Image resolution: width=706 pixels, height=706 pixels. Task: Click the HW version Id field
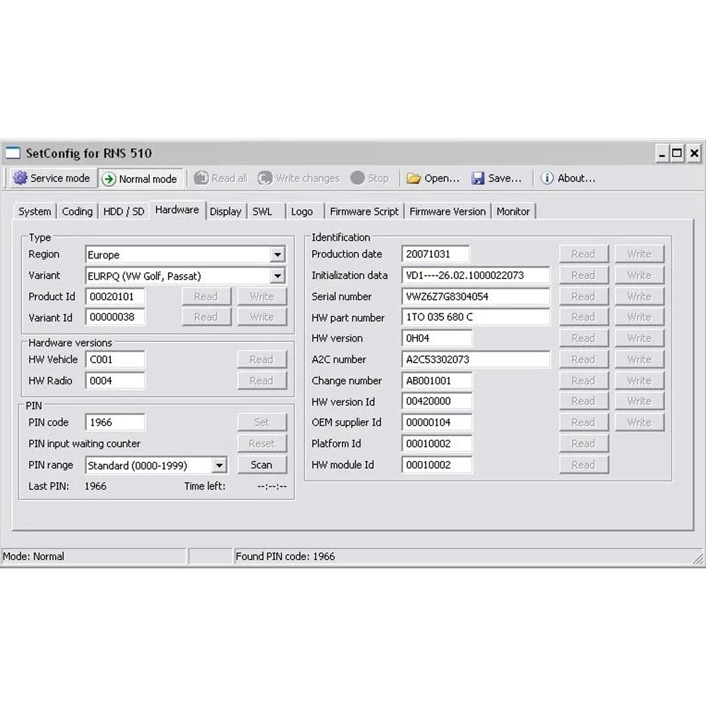[437, 401]
